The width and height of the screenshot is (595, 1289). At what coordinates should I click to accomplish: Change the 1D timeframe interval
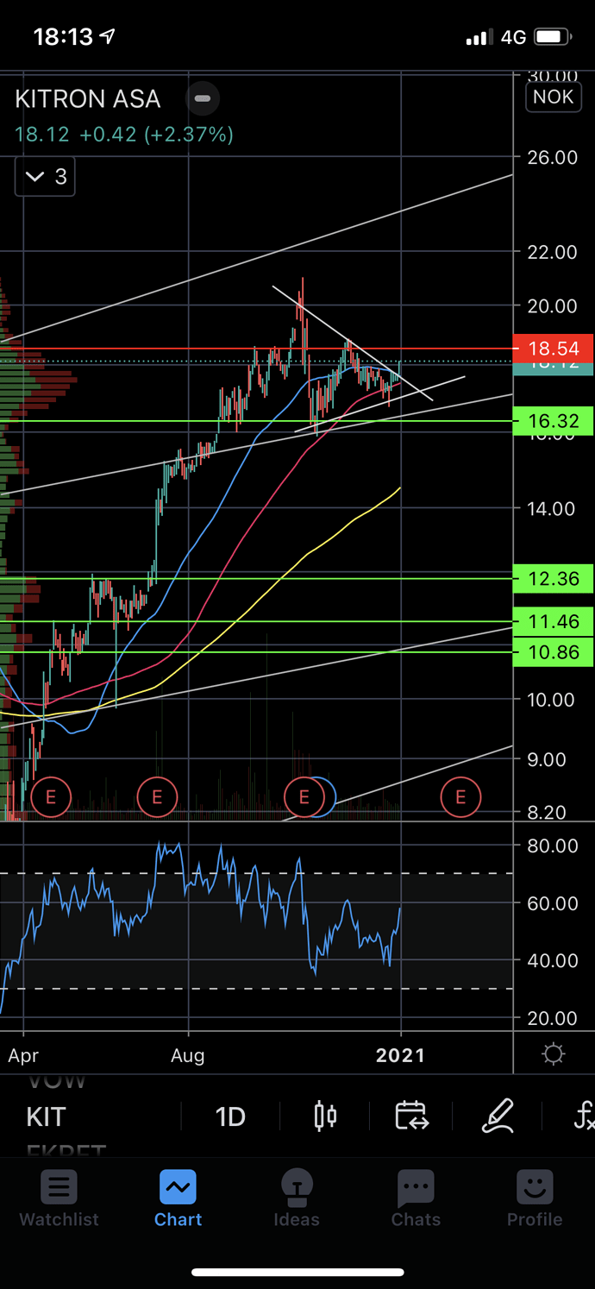pyautogui.click(x=230, y=1116)
